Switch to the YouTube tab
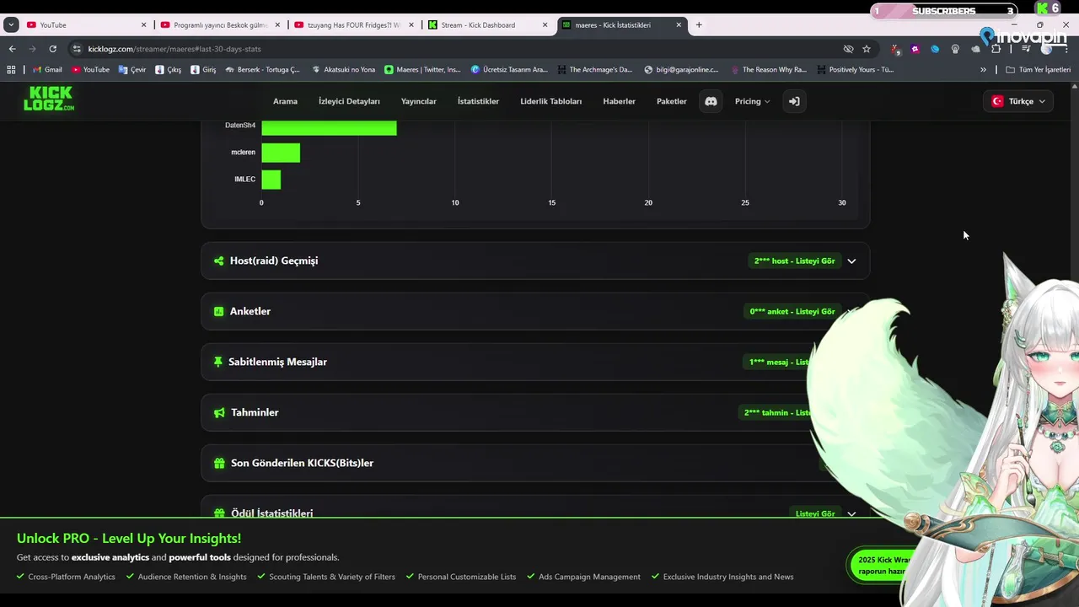 (x=84, y=24)
